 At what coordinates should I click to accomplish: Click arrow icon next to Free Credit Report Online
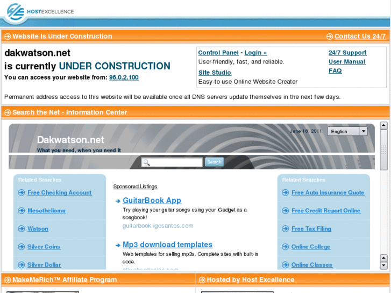pos(285,211)
